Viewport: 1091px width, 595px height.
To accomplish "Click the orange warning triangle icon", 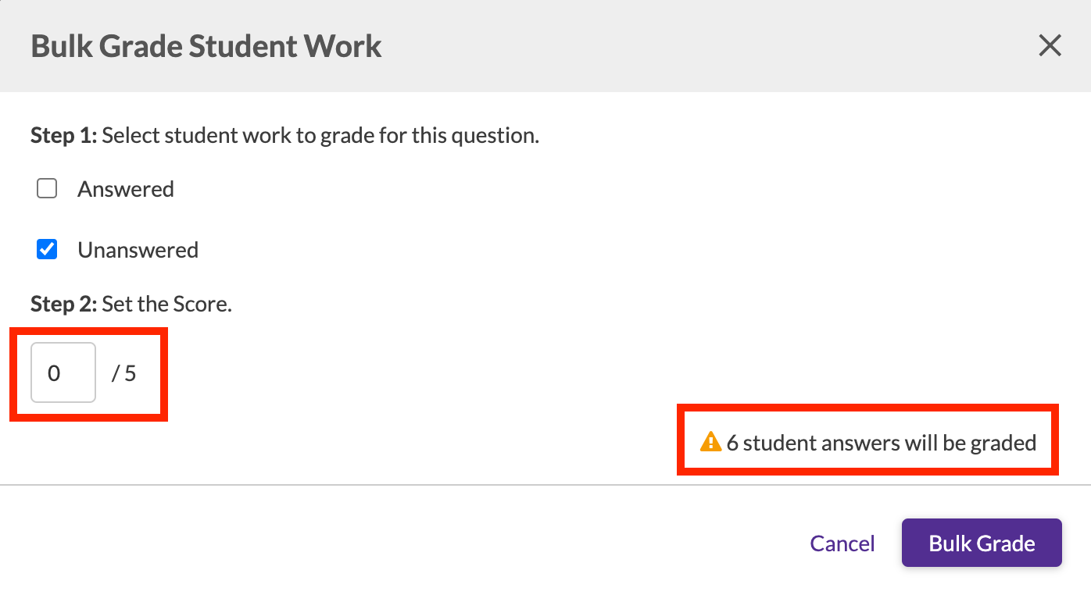I will point(710,442).
